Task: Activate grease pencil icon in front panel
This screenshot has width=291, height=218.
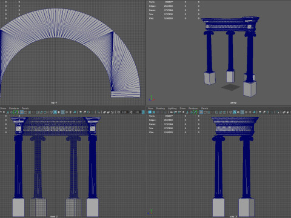Action: (x=15, y=112)
